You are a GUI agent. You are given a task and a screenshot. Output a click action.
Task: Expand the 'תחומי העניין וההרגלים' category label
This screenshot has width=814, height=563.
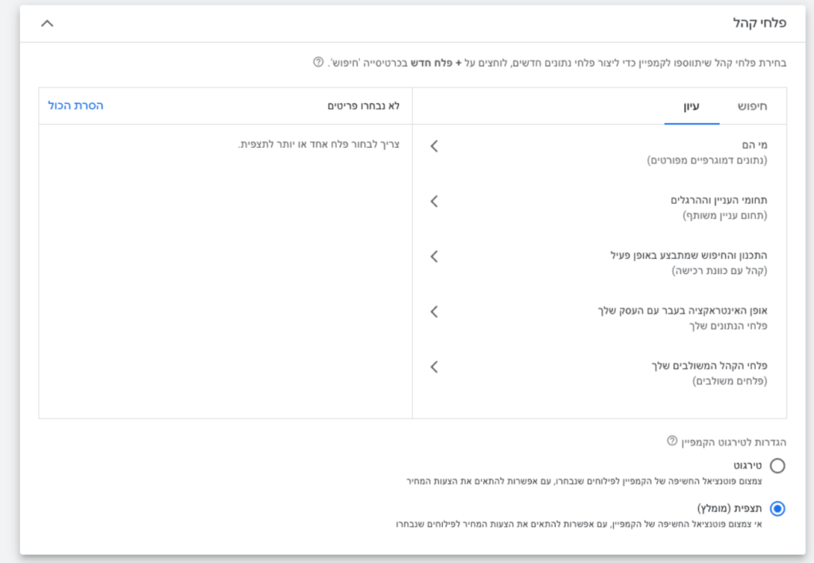point(718,201)
